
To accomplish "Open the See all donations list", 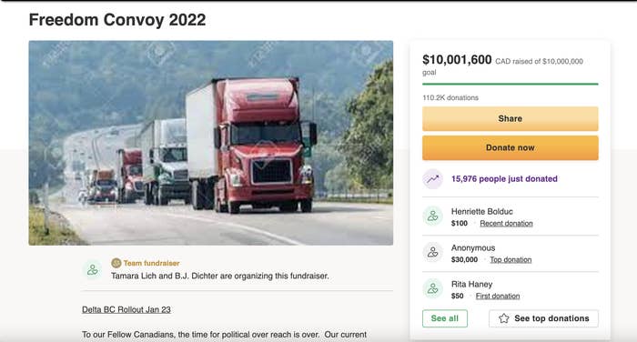I will pyautogui.click(x=445, y=318).
